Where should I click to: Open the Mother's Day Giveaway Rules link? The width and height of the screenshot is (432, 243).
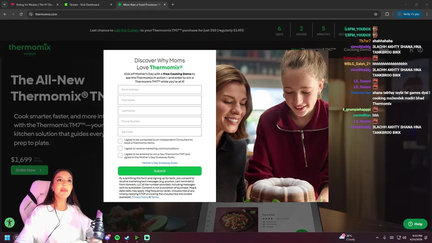click(160, 163)
